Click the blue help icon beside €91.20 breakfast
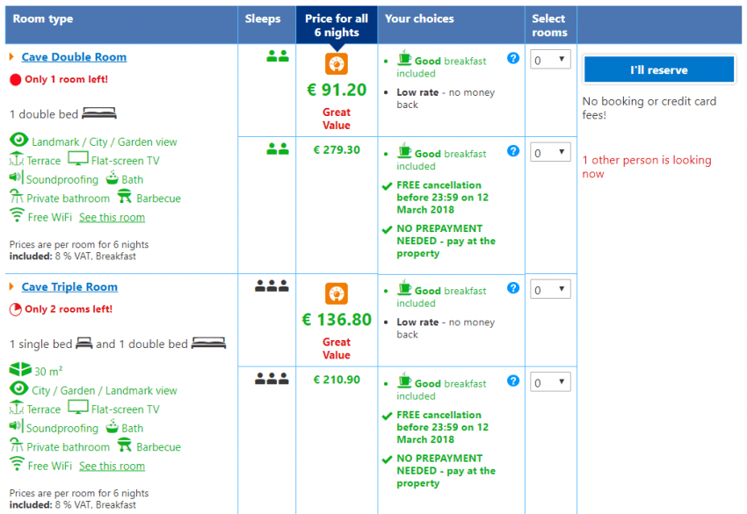 tap(513, 58)
